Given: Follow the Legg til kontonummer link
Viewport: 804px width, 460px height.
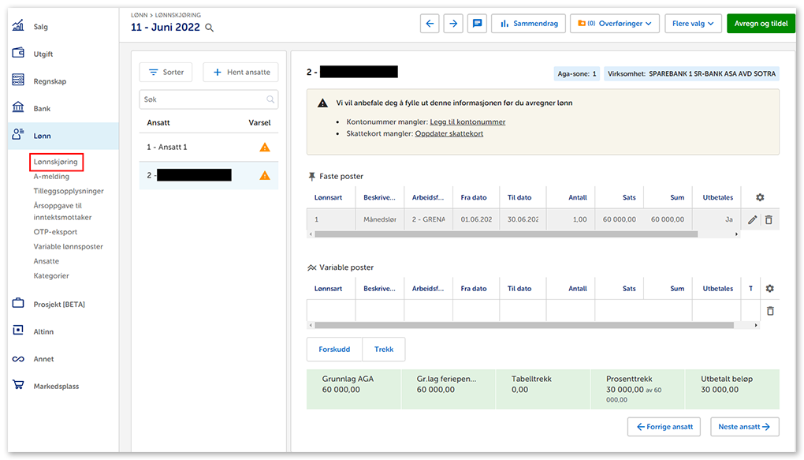Looking at the screenshot, I should point(467,122).
